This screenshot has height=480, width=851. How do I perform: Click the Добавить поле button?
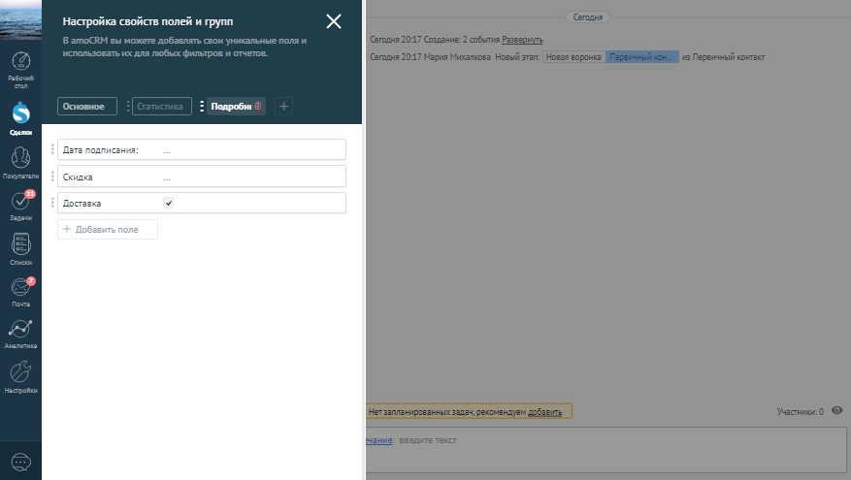coord(107,230)
